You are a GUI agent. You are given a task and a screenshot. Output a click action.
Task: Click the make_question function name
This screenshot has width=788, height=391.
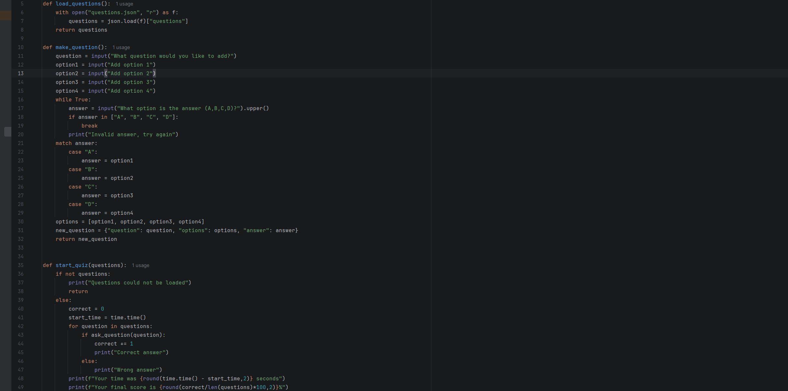click(x=76, y=47)
